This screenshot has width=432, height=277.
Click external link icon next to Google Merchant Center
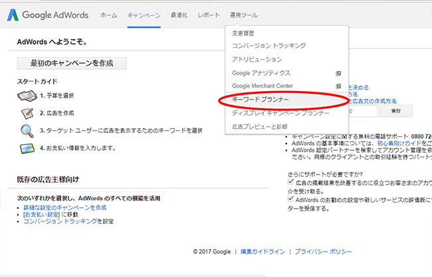338,86
